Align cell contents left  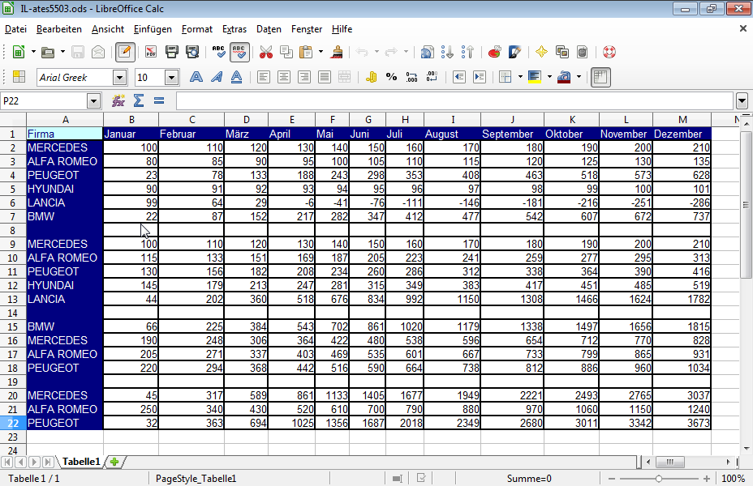[x=263, y=77]
